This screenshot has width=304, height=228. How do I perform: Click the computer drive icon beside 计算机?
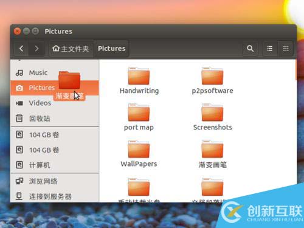point(19,165)
